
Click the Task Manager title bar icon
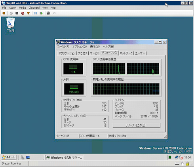(x=58, y=42)
